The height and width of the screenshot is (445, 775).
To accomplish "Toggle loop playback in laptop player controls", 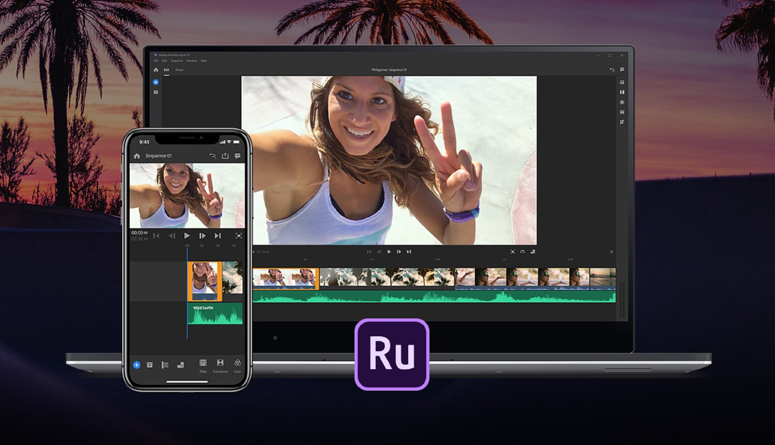I will pos(522,252).
